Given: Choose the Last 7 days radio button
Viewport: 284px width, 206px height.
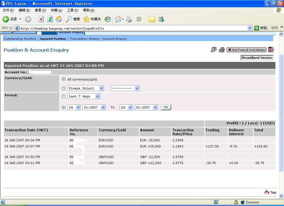Looking at the screenshot, I should click(x=64, y=96).
